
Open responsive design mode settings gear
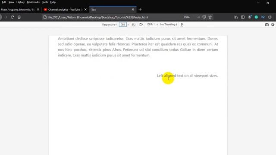pos(273,25)
